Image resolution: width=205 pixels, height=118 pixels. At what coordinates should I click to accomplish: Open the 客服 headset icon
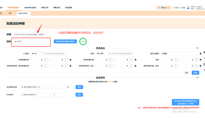coord(173,8)
